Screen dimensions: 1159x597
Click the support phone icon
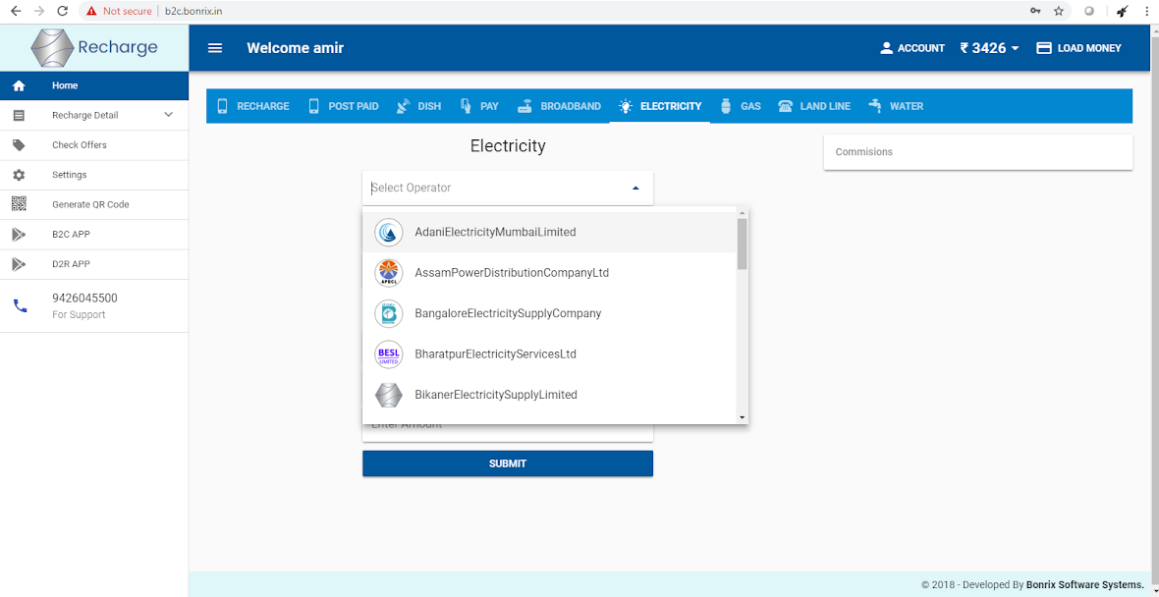coord(20,306)
